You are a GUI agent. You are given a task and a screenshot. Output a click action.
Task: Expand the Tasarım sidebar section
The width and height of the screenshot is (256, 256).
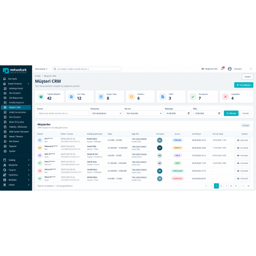[16, 170]
